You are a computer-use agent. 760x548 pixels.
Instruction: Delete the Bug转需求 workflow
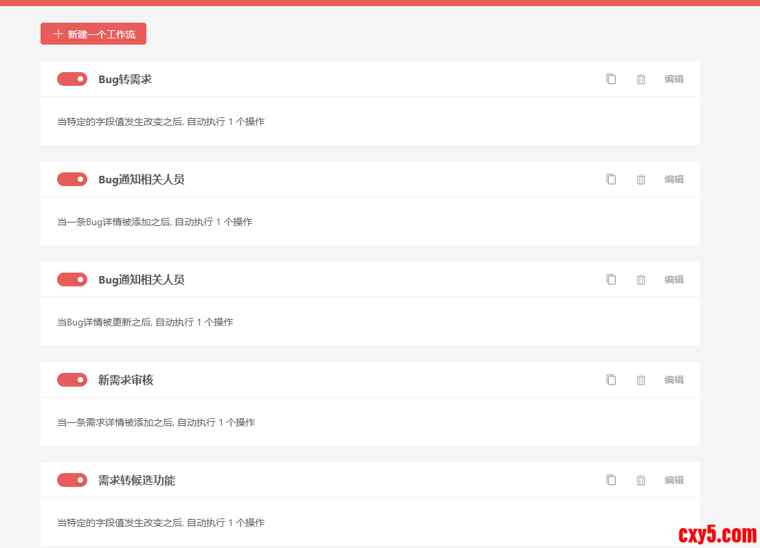(640, 79)
